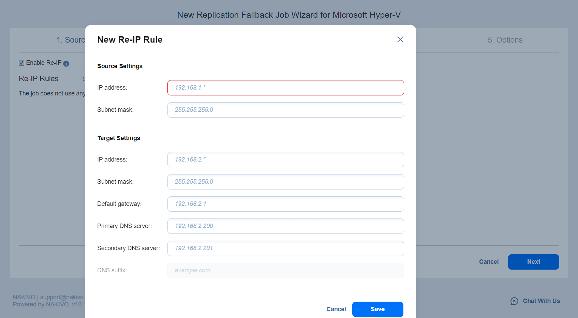Image resolution: width=578 pixels, height=318 pixels.
Task: Switch to the 1. Source step
Action: pos(71,40)
